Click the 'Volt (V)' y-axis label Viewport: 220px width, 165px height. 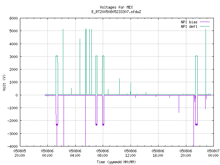click(x=4, y=82)
